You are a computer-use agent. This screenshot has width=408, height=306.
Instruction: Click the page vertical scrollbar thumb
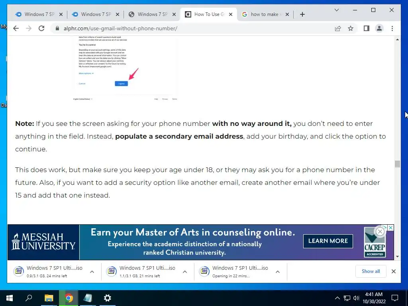point(397,164)
